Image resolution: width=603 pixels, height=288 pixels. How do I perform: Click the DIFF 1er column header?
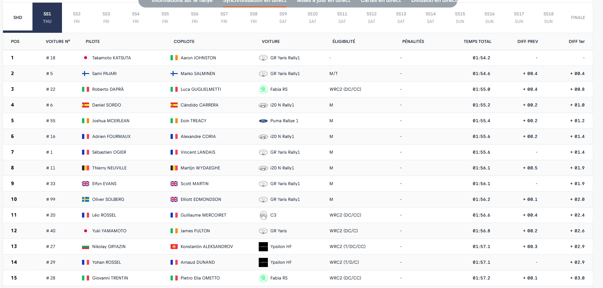(x=577, y=42)
